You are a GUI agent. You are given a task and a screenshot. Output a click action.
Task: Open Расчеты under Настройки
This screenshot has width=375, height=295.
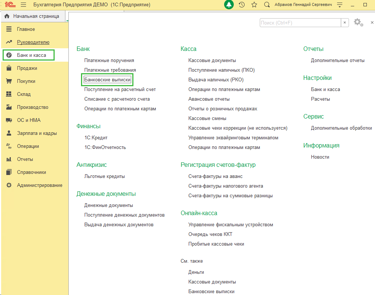(320, 99)
